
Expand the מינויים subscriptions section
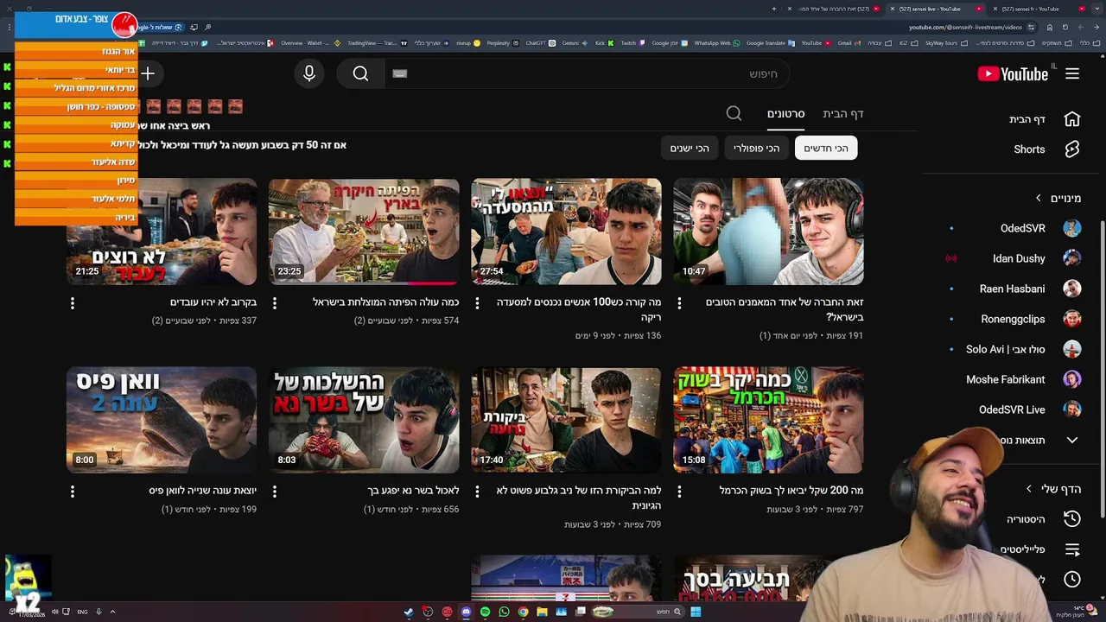point(1039,198)
